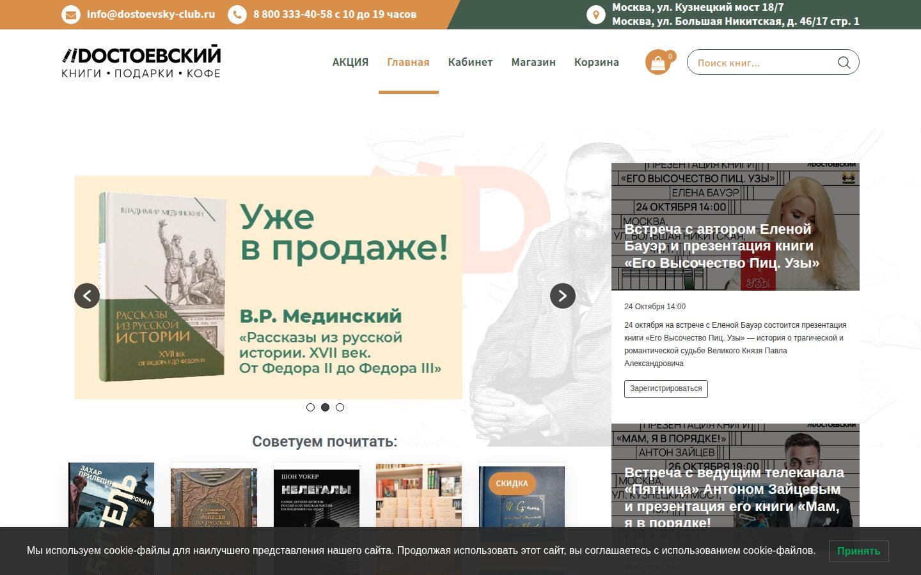Screen dimensions: 921x575
Task: Open the Мединский book banner
Action: 269,287
